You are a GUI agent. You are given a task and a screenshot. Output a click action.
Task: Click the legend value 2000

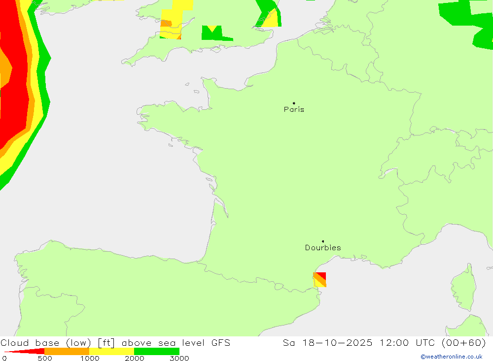tap(134, 358)
